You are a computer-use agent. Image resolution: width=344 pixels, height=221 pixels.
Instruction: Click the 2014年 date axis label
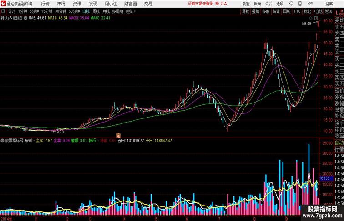[x=6, y=219]
